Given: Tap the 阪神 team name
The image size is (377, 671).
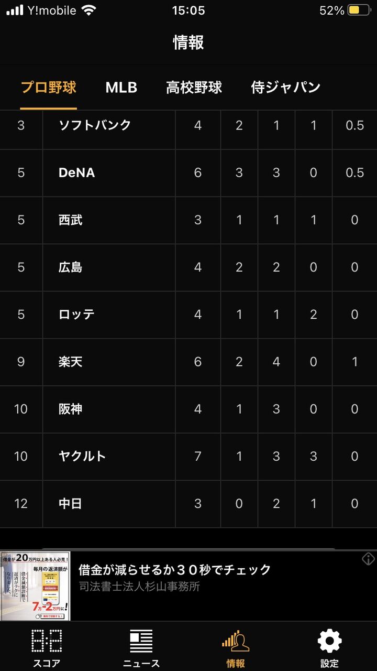Looking at the screenshot, I should pyautogui.click(x=71, y=409).
